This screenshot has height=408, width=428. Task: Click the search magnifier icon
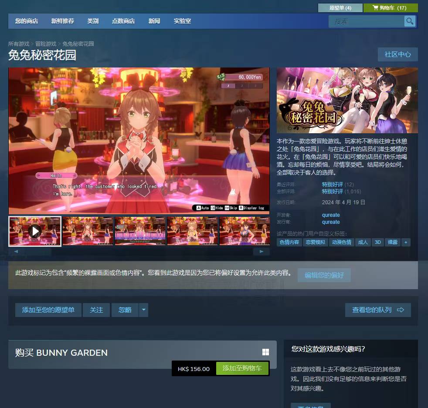pyautogui.click(x=410, y=21)
